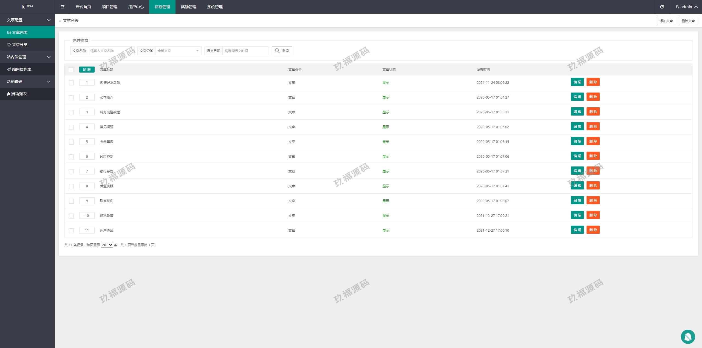Click the refresh icon in top bar

[x=662, y=7]
